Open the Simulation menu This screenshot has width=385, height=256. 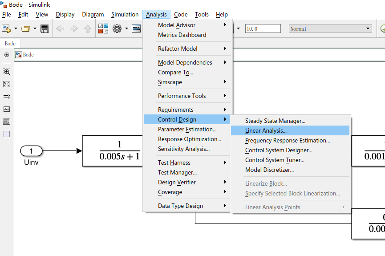tap(125, 15)
